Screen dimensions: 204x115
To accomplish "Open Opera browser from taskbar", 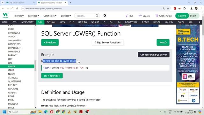I will pos(52,112).
